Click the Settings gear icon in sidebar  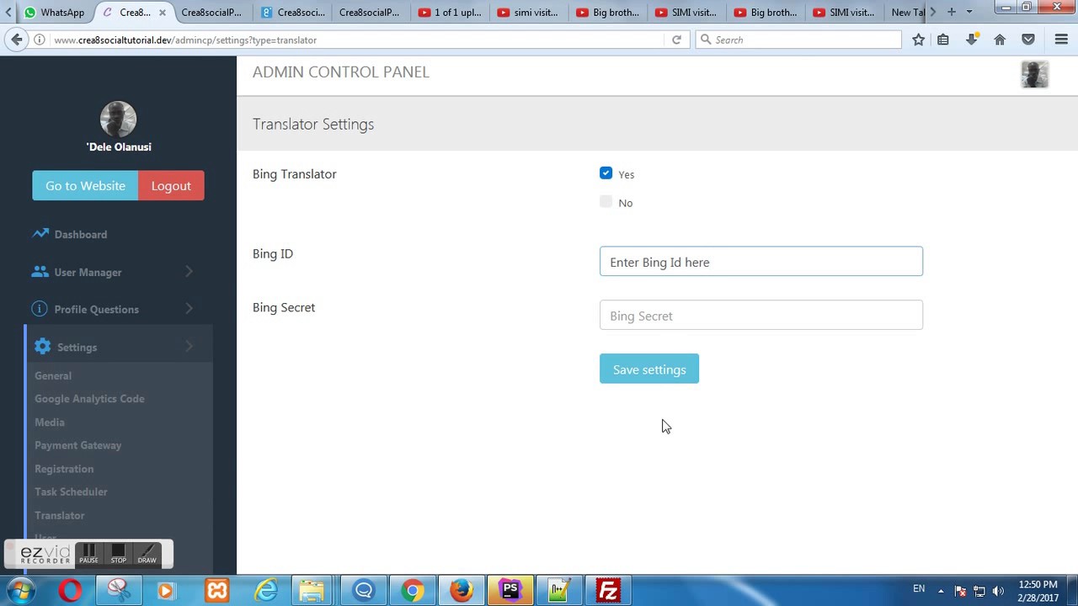[42, 347]
